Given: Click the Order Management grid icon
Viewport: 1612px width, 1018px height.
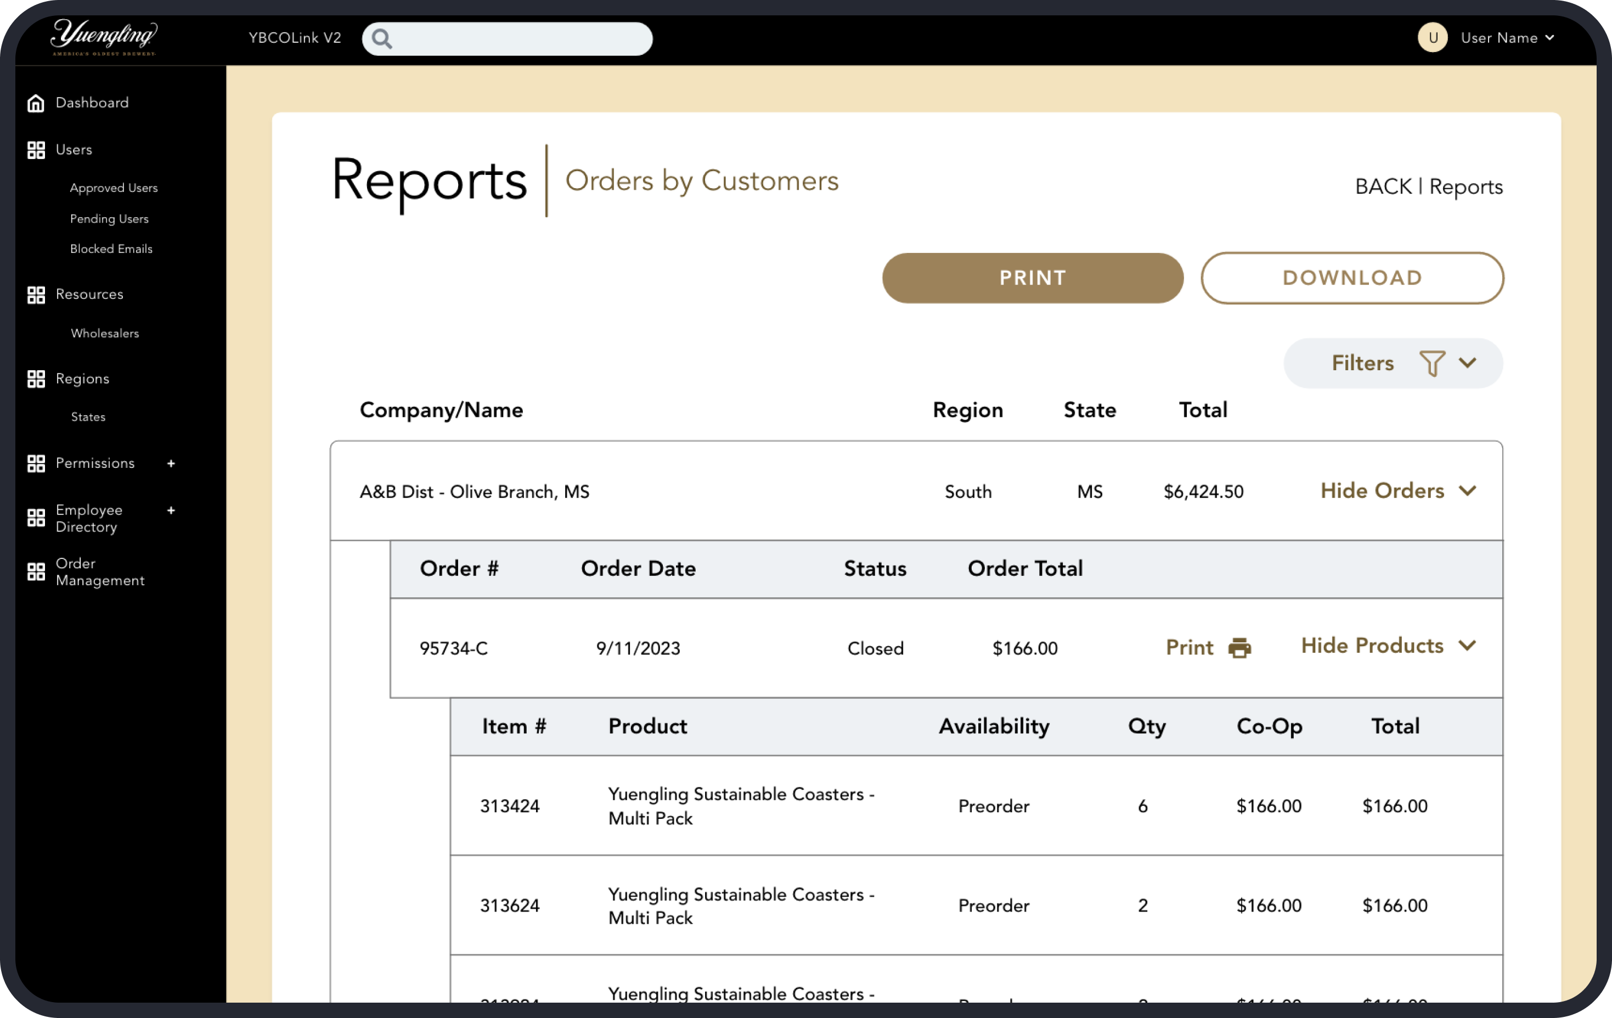Looking at the screenshot, I should click(x=36, y=572).
